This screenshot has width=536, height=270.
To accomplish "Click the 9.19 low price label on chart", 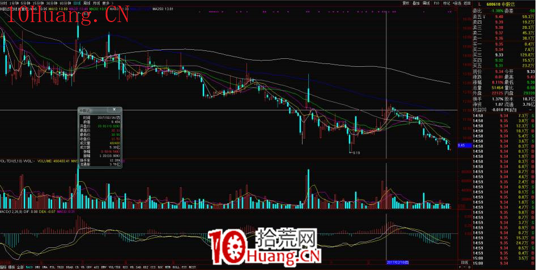I will coord(356,153).
